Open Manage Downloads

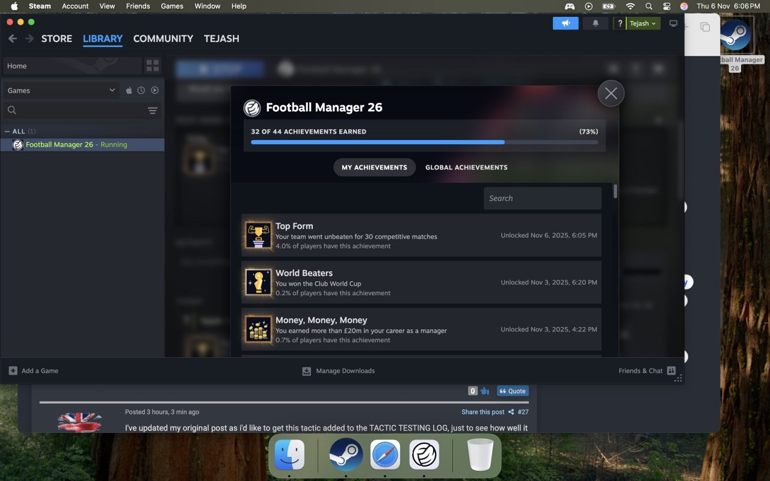tap(339, 371)
